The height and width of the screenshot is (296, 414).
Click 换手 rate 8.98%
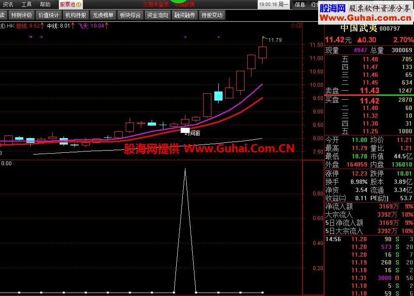359,182
